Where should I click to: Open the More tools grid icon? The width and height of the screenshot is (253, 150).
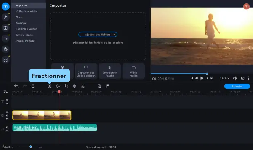coord(5,60)
